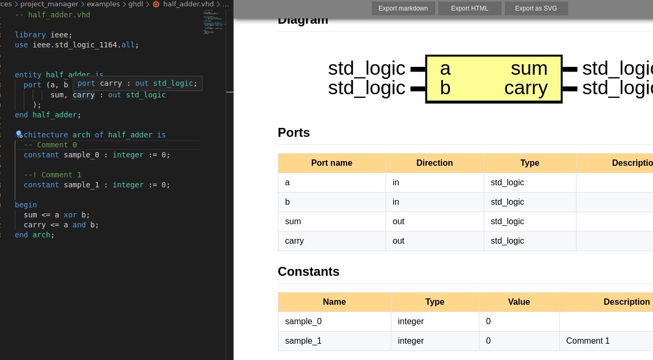
Task: Click the Export markdown button
Action: [x=403, y=8]
